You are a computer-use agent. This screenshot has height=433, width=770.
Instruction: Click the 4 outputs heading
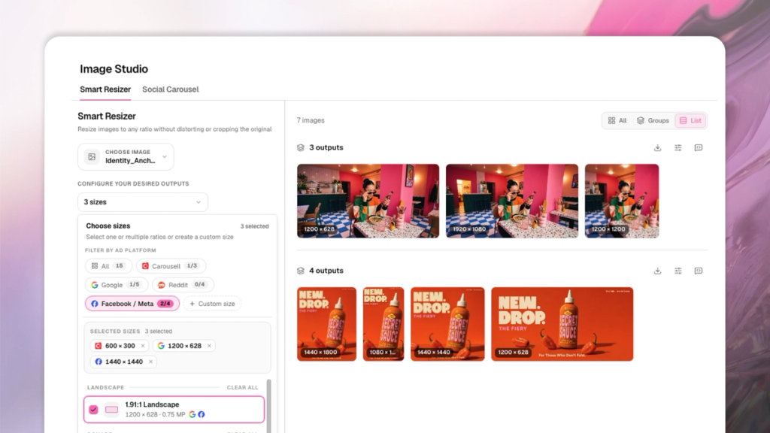[326, 271]
